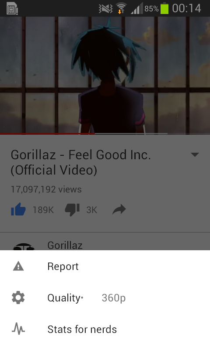
Task: Tap the vibrate mode status icon
Action: point(105,9)
